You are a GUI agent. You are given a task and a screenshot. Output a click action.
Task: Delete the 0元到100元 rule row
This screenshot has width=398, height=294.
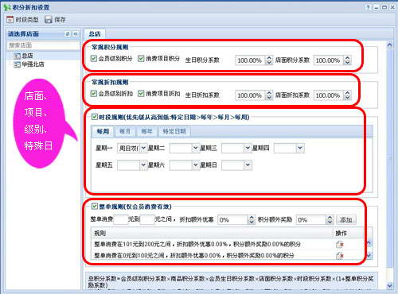point(340,256)
